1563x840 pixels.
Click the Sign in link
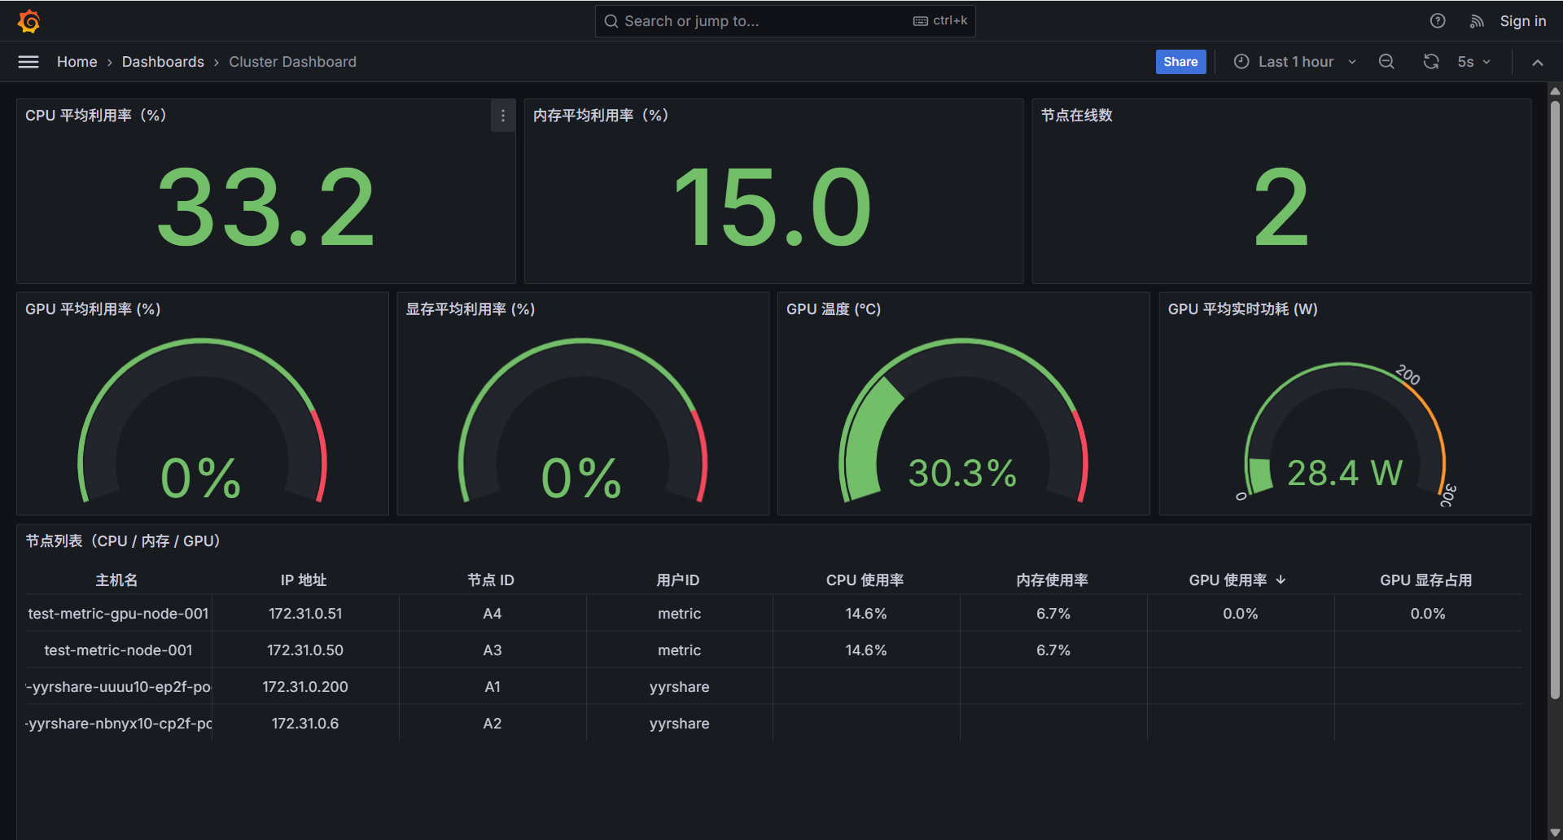[1522, 21]
